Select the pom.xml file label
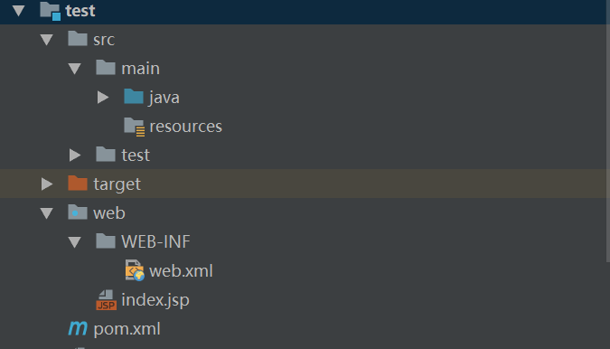The image size is (610, 349). (127, 329)
